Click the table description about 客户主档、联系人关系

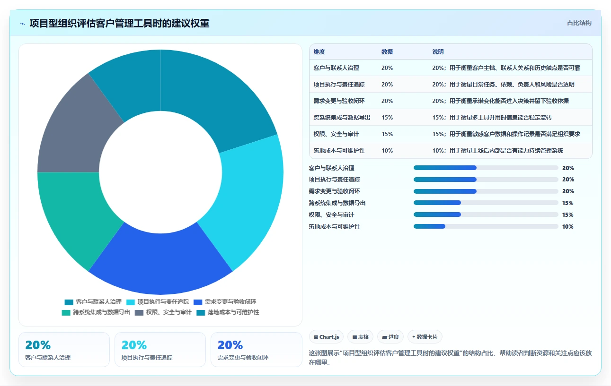pos(506,68)
